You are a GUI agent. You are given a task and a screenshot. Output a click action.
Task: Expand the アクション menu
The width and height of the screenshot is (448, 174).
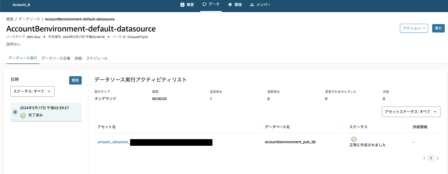(x=414, y=28)
